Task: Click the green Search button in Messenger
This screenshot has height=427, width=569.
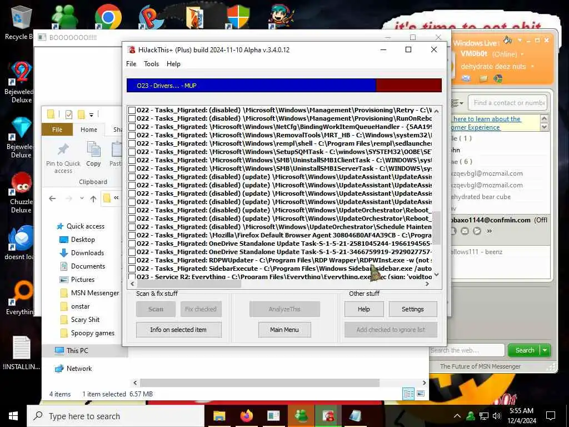Action: 525,350
